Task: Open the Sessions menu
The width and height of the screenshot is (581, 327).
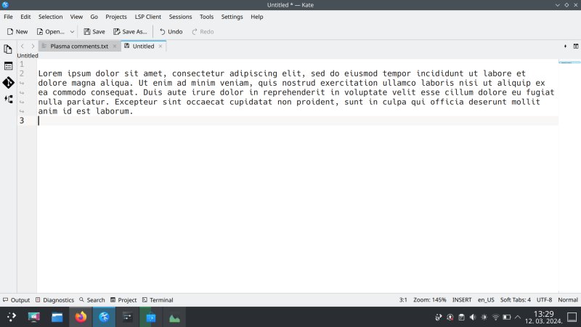Action: point(180,17)
